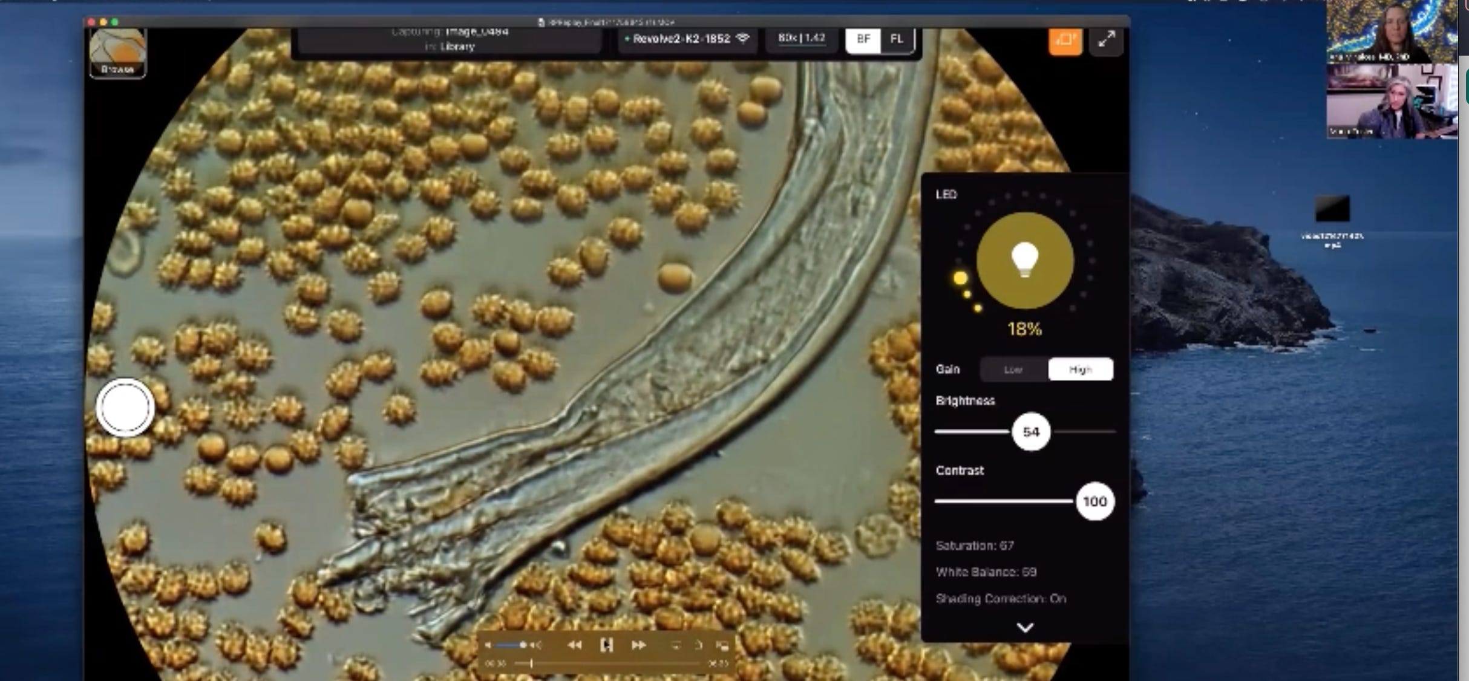Screen dimensions: 1469x681
Task: Click the 18% LED intensity value
Action: 1025,329
